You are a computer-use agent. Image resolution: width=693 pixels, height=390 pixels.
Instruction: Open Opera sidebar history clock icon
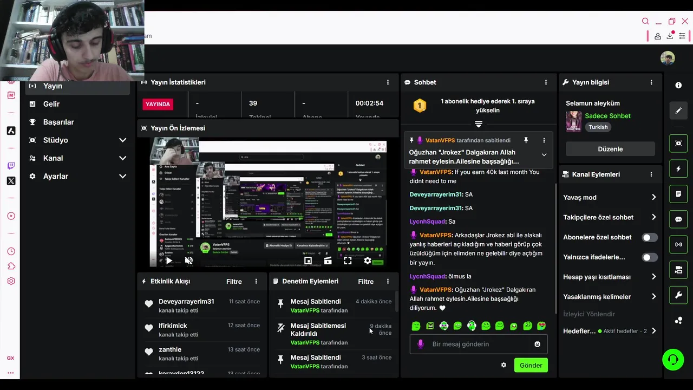pos(11,251)
